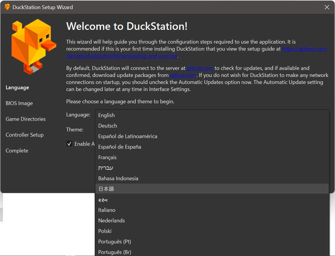This screenshot has width=335, height=256.
Task: Open github.com link in the server sentence
Action: point(200,68)
